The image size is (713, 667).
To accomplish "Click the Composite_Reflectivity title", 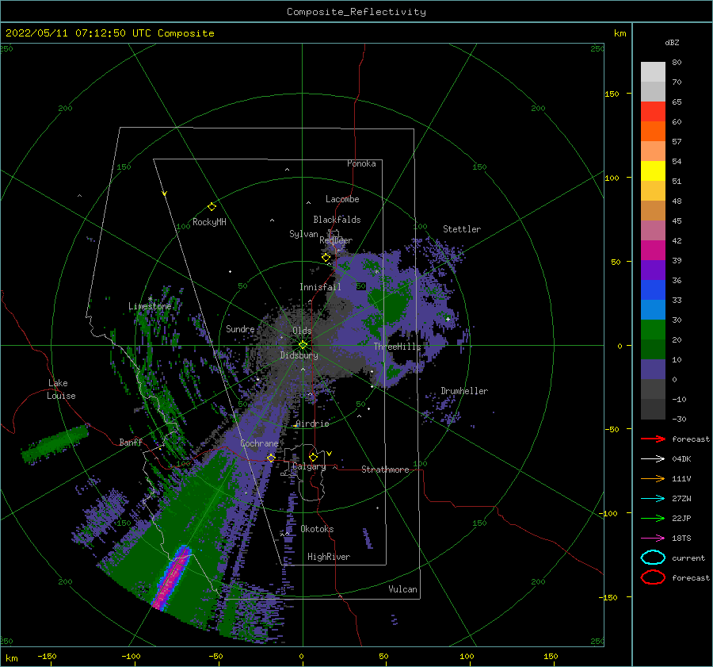I will click(x=356, y=12).
